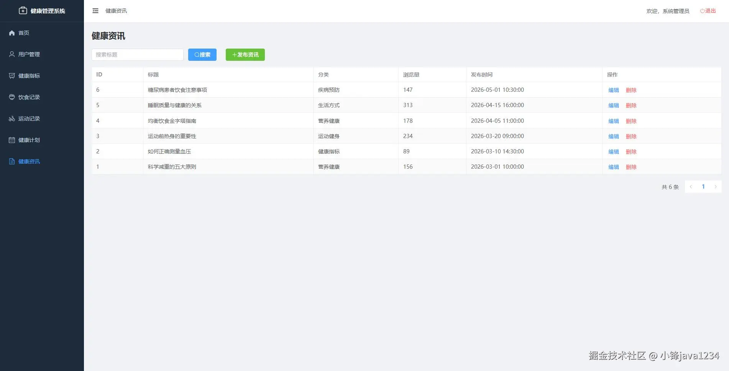Go to the previous page arrow
729x371 pixels.
(x=691, y=187)
